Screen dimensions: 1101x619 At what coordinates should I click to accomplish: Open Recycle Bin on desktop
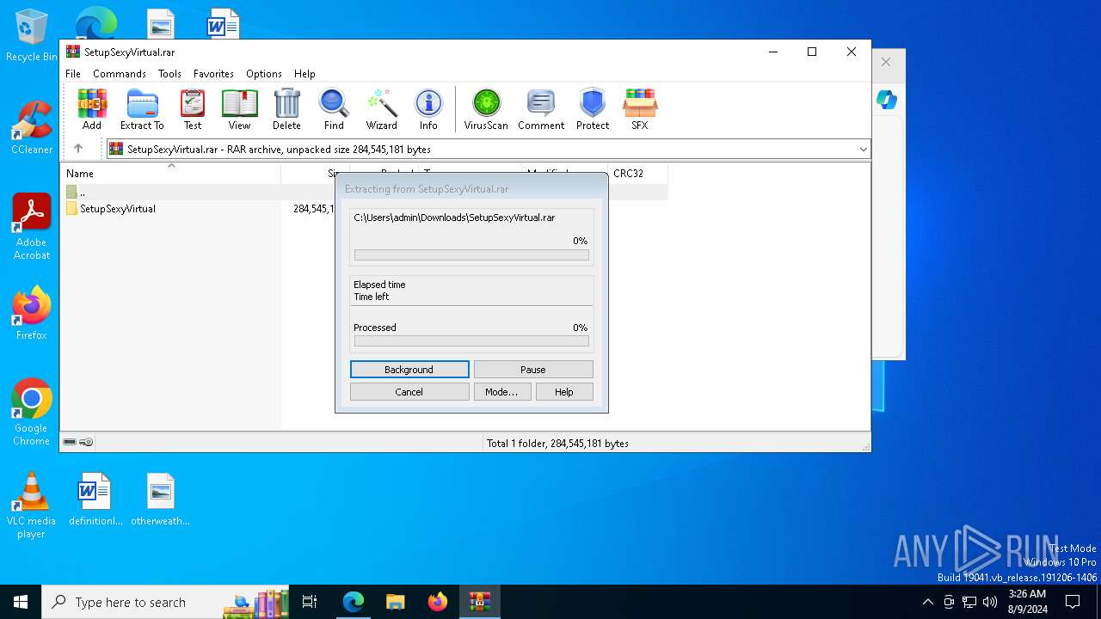31,35
